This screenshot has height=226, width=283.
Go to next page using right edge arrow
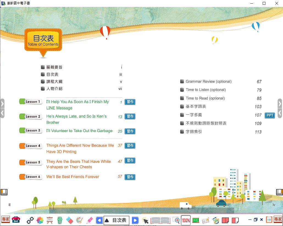point(280,104)
